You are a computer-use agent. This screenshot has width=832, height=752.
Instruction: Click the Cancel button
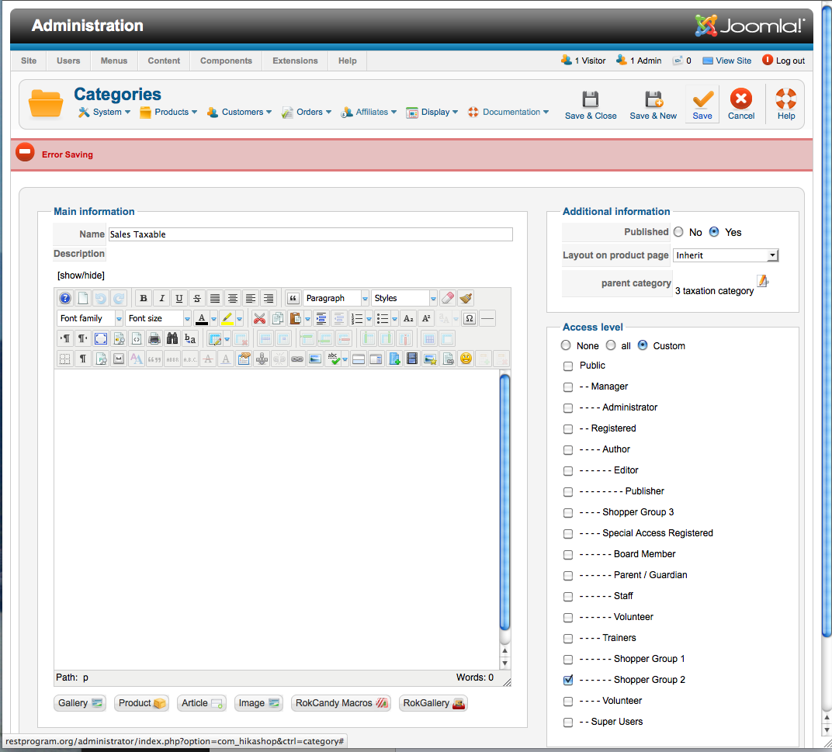pyautogui.click(x=741, y=105)
